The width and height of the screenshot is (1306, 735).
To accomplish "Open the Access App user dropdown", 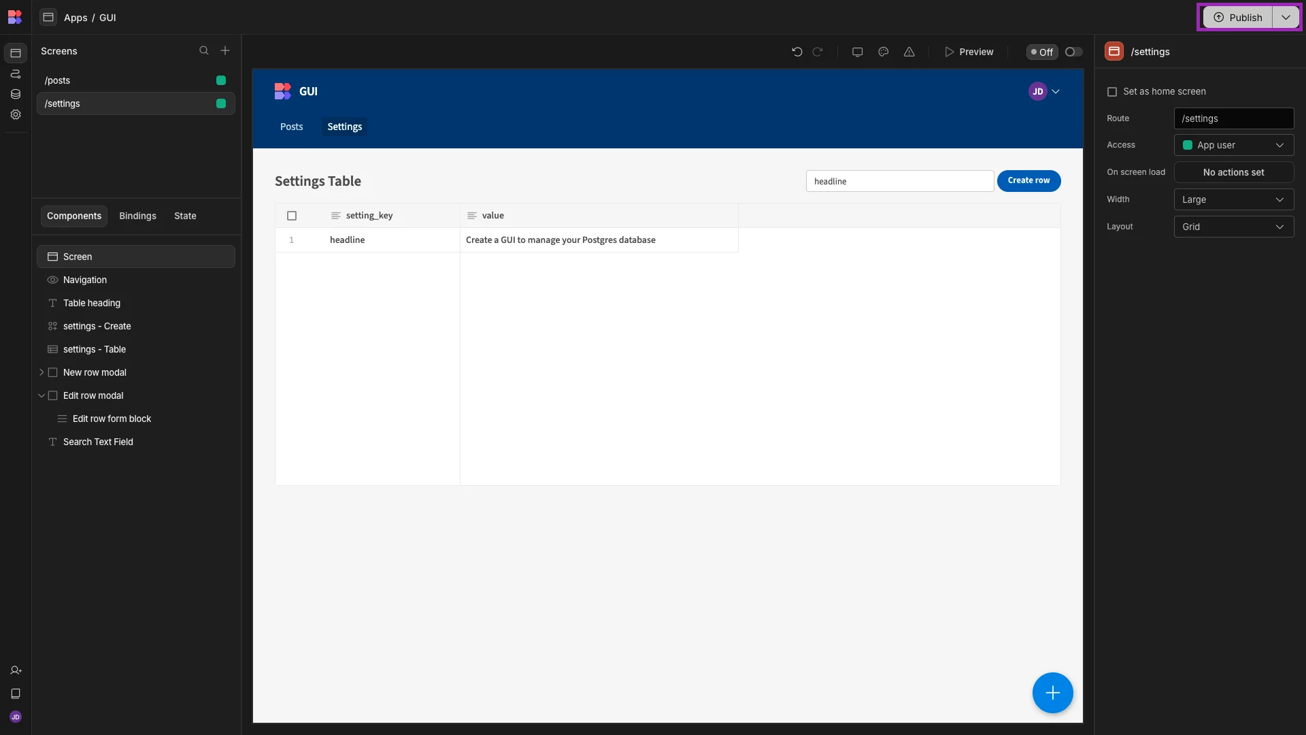I will coord(1234,145).
